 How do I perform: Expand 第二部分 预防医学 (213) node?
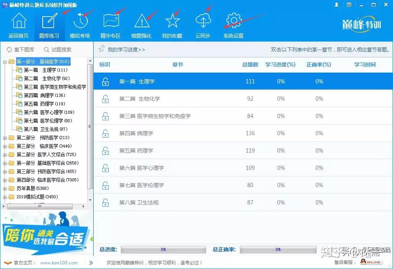tap(5, 138)
